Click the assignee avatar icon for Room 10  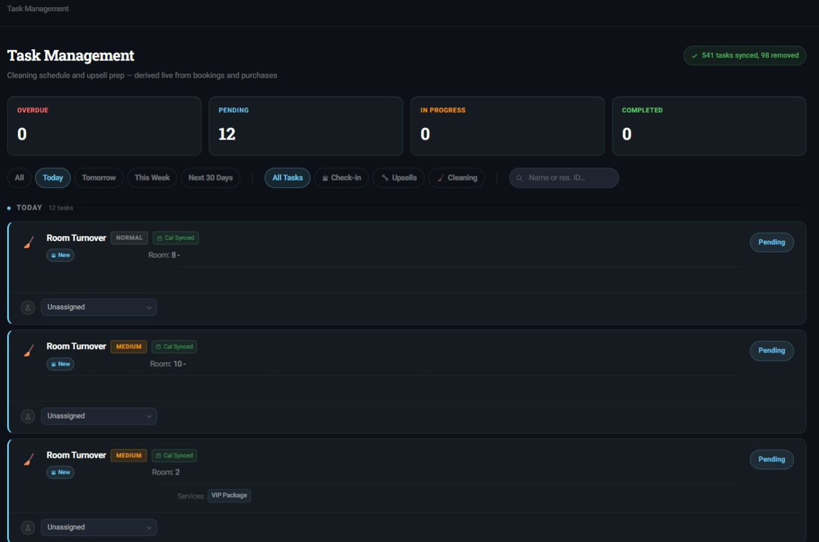(x=28, y=416)
